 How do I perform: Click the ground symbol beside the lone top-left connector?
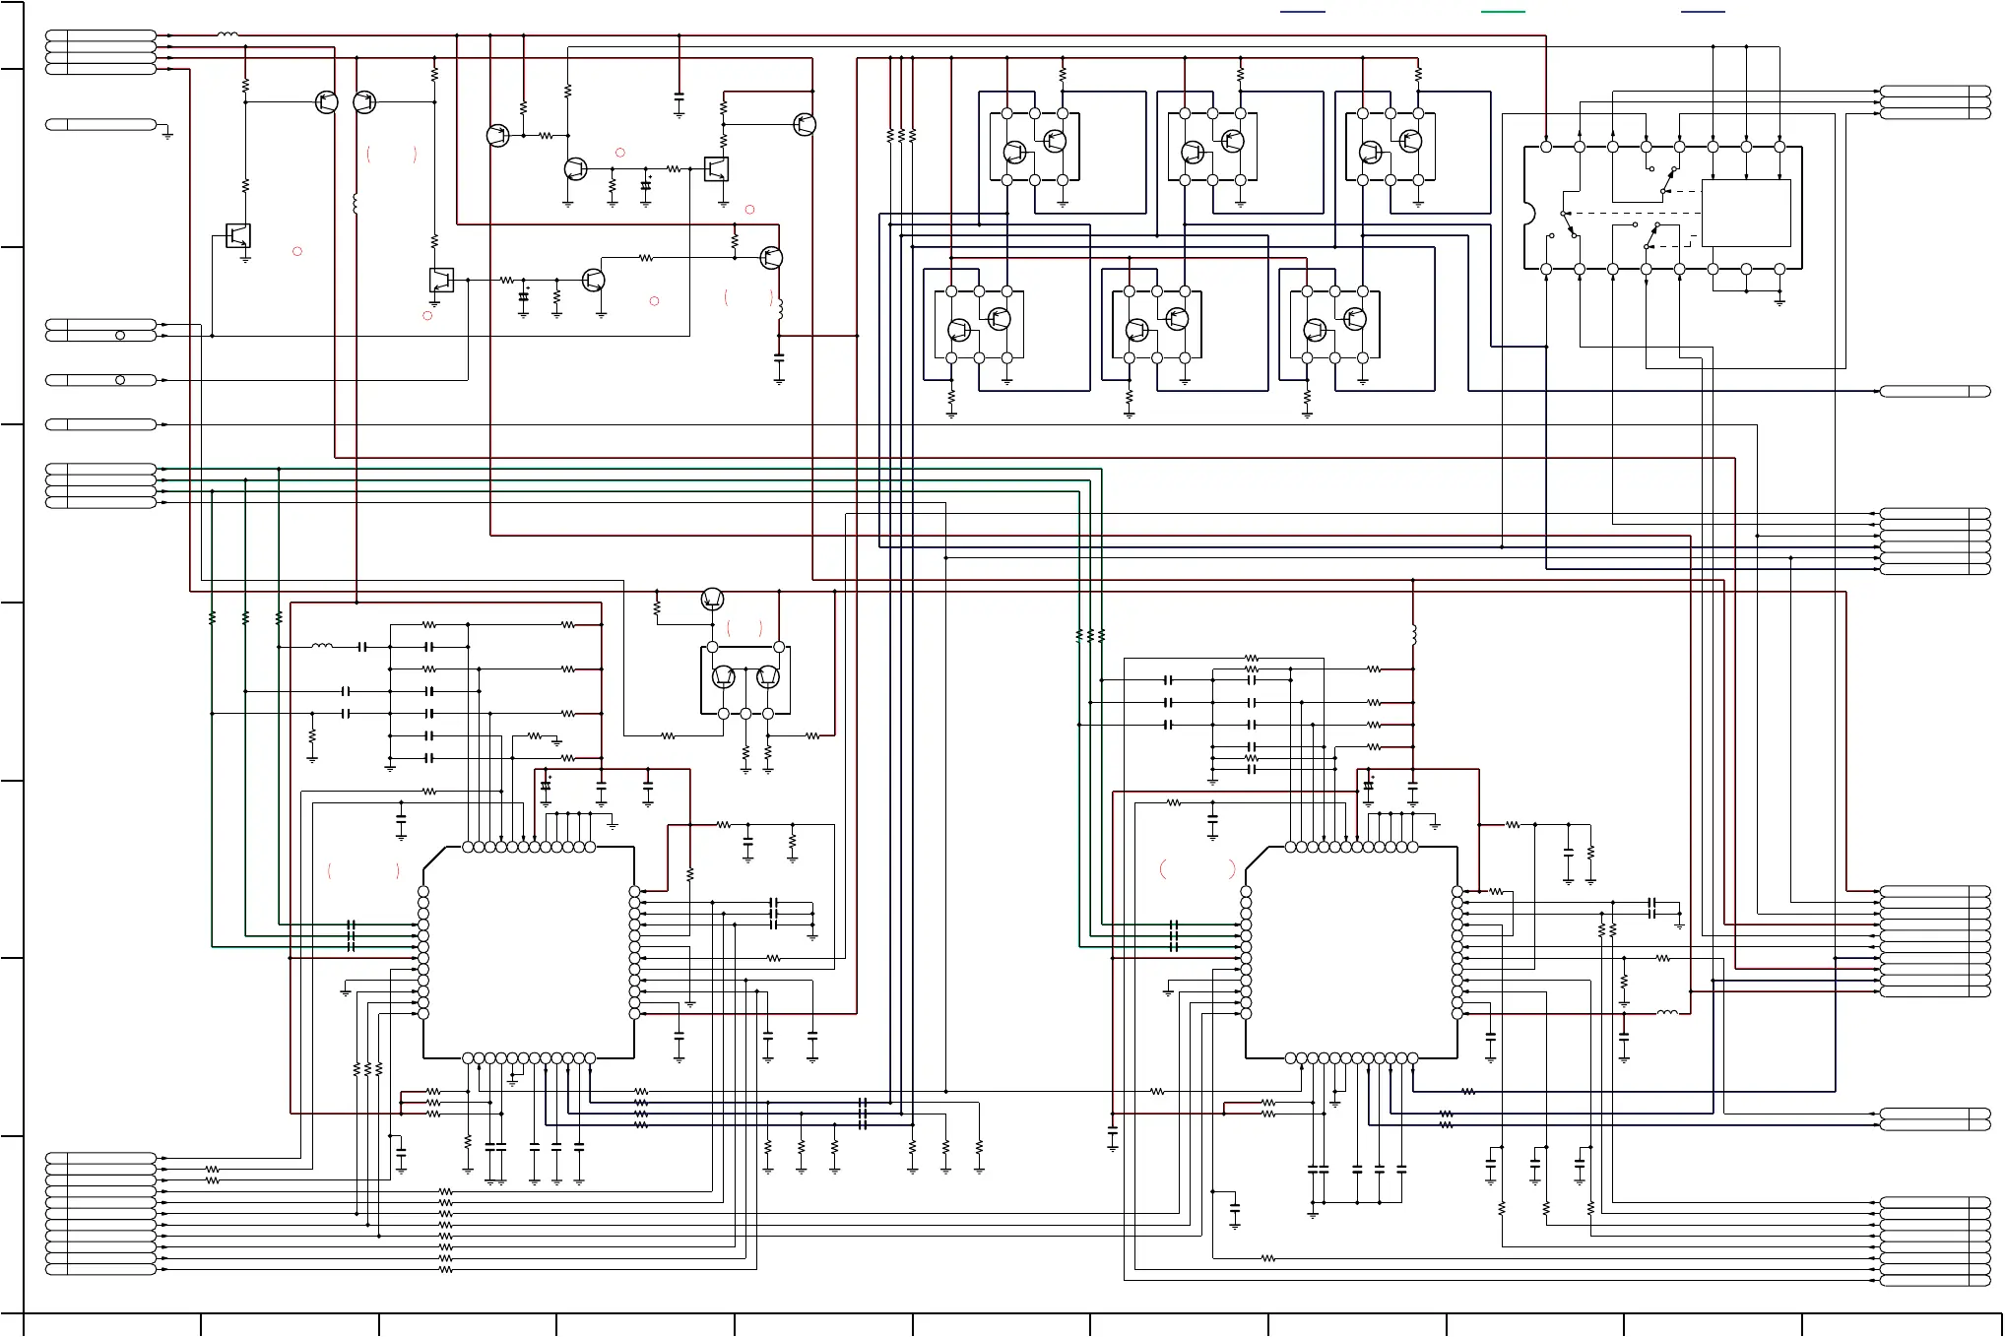(x=167, y=134)
